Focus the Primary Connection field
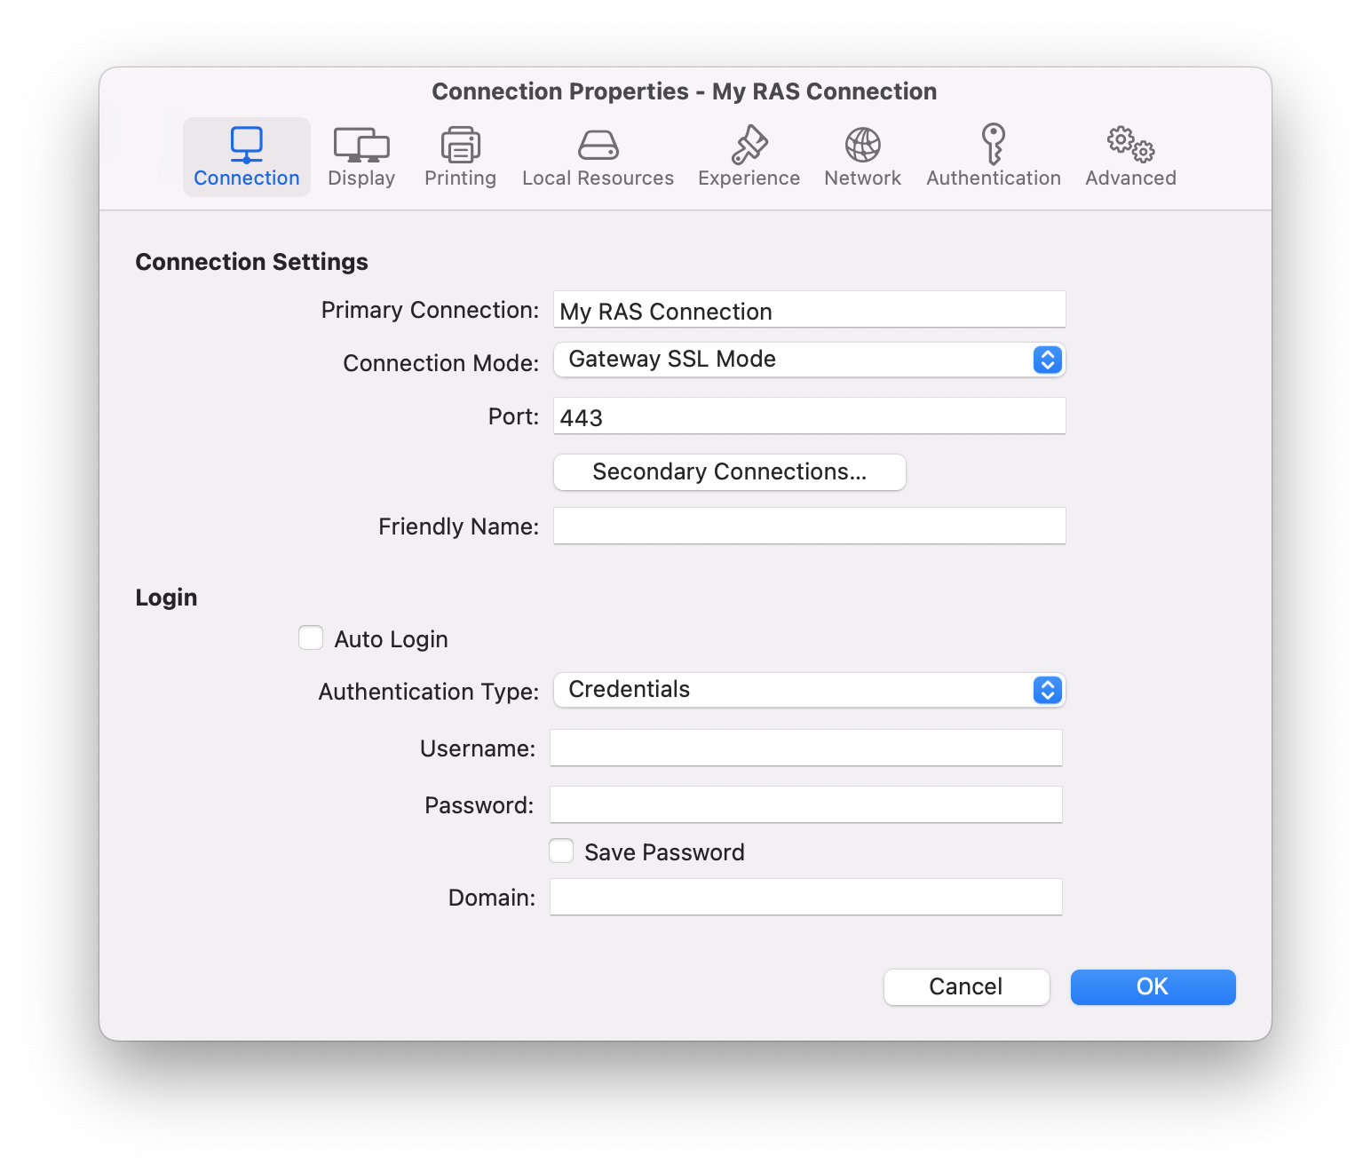The height and width of the screenshot is (1172, 1371). [809, 310]
